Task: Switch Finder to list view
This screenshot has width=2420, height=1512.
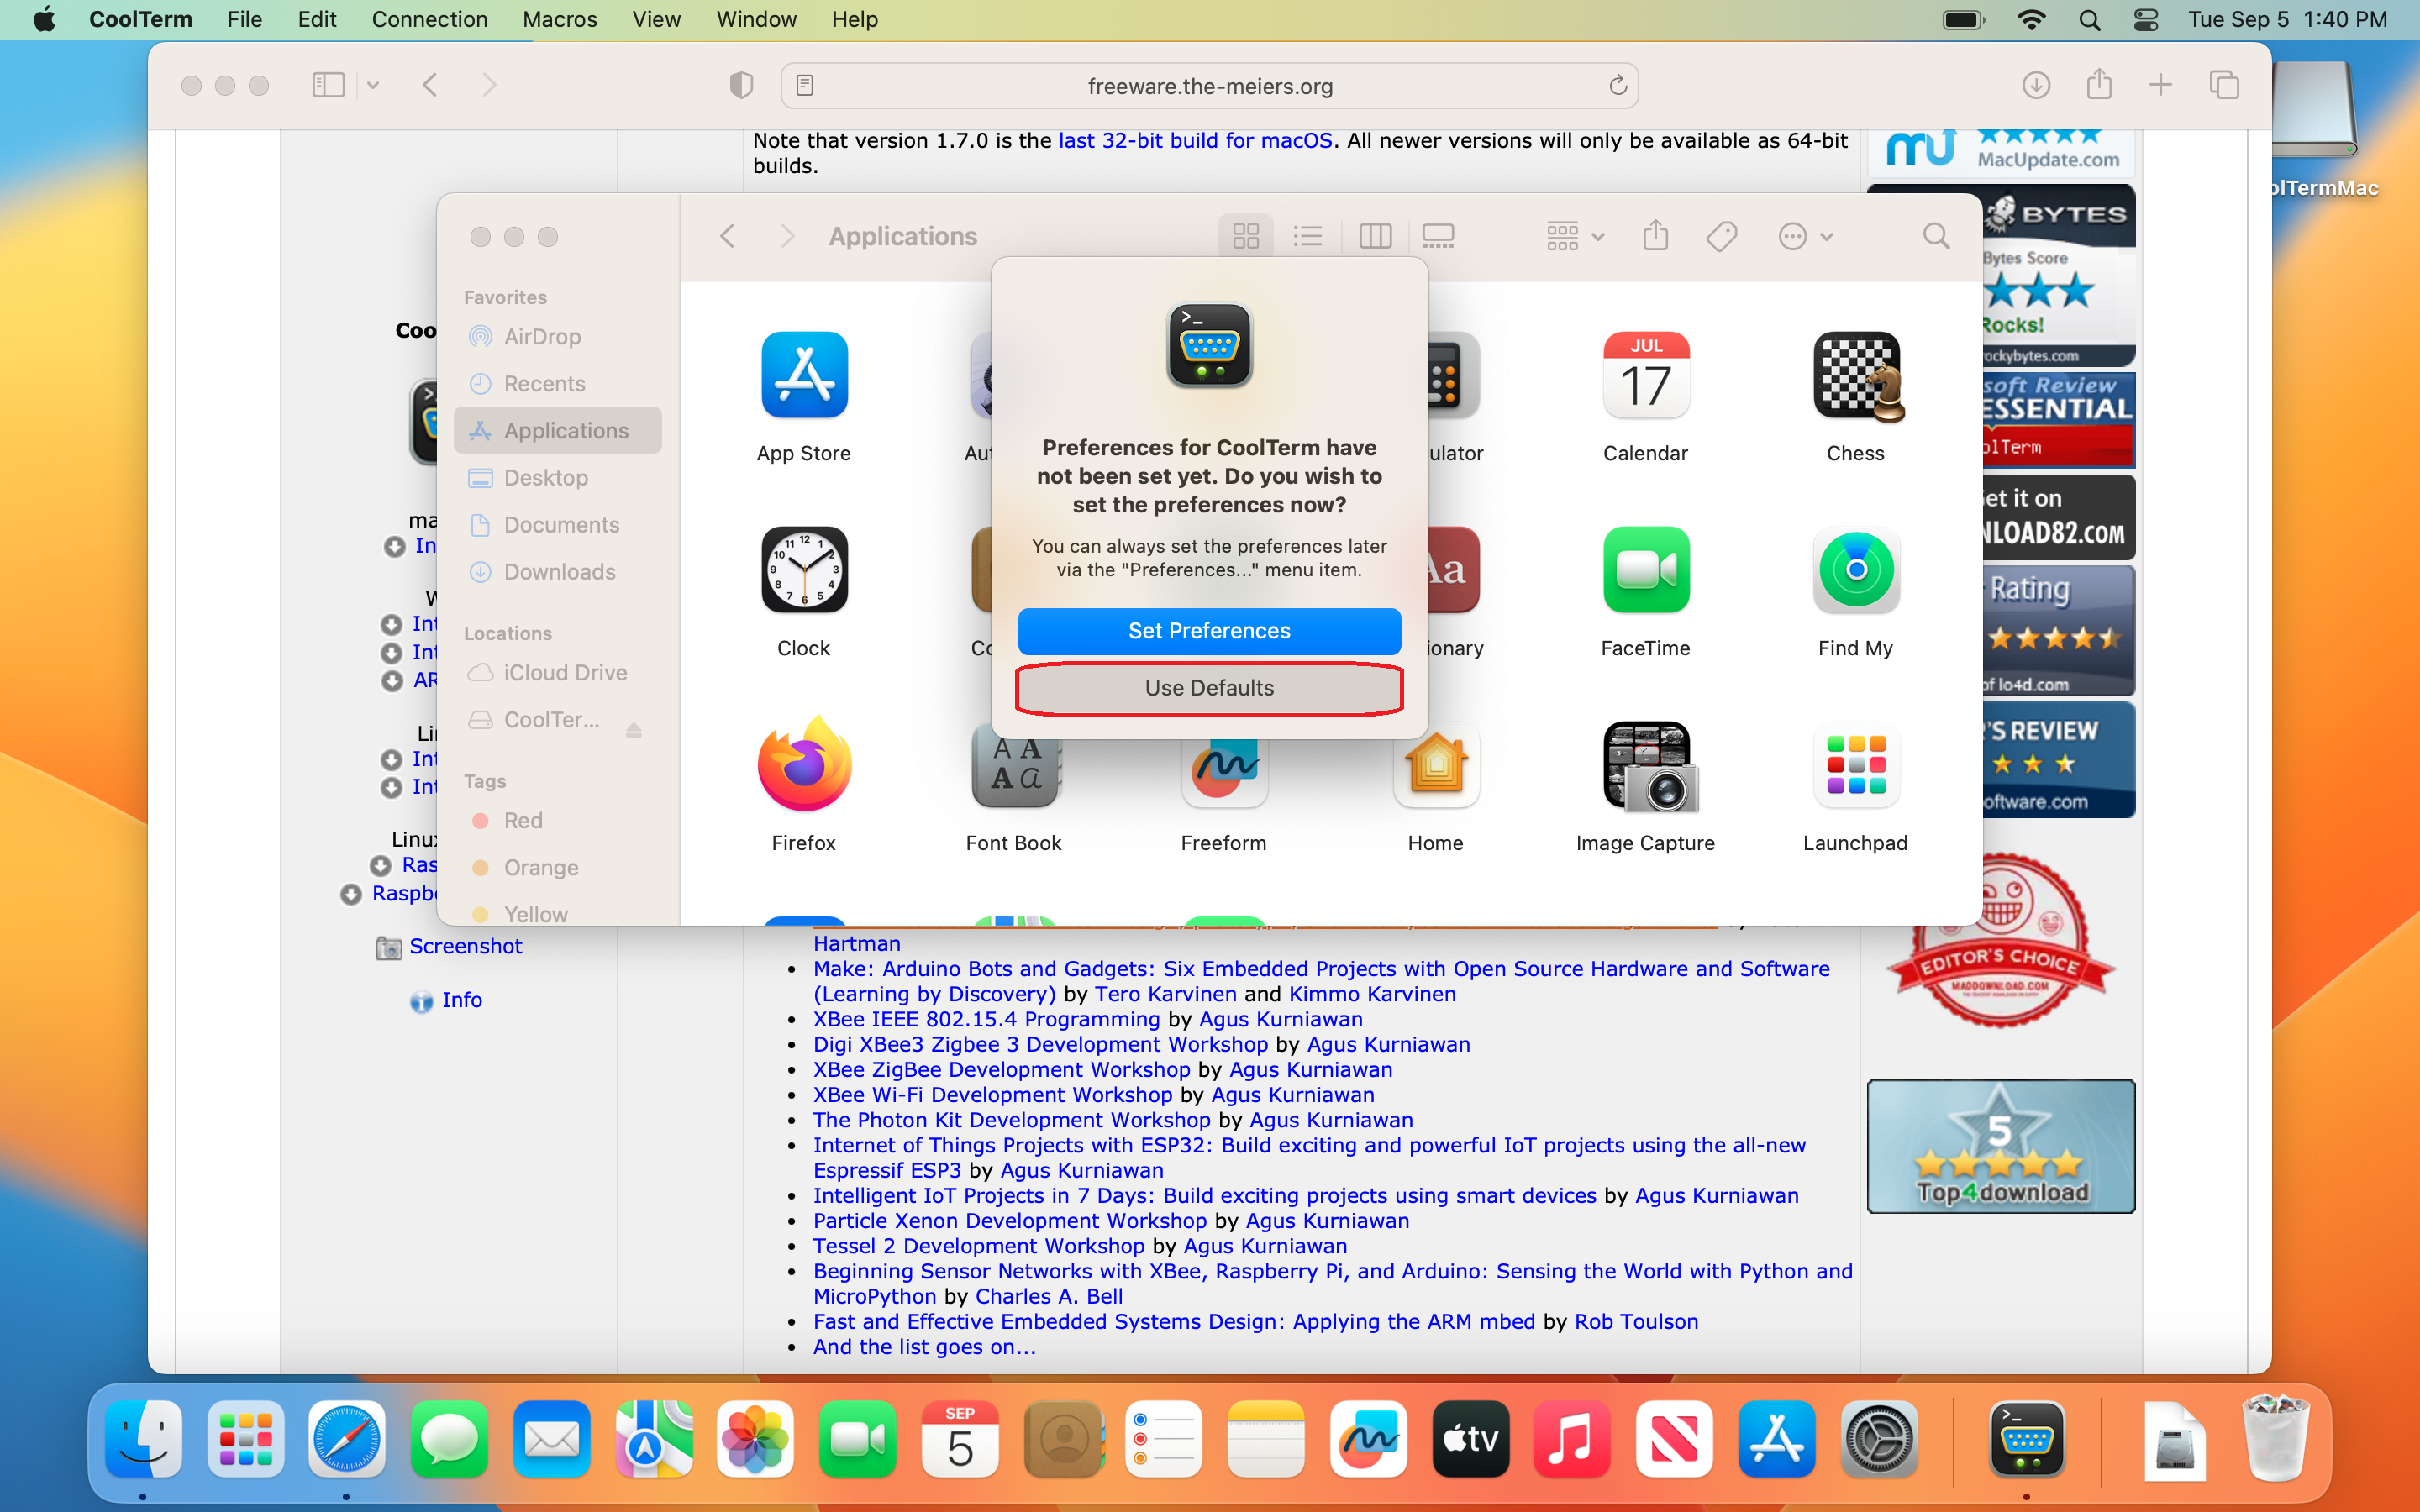Action: (1307, 237)
